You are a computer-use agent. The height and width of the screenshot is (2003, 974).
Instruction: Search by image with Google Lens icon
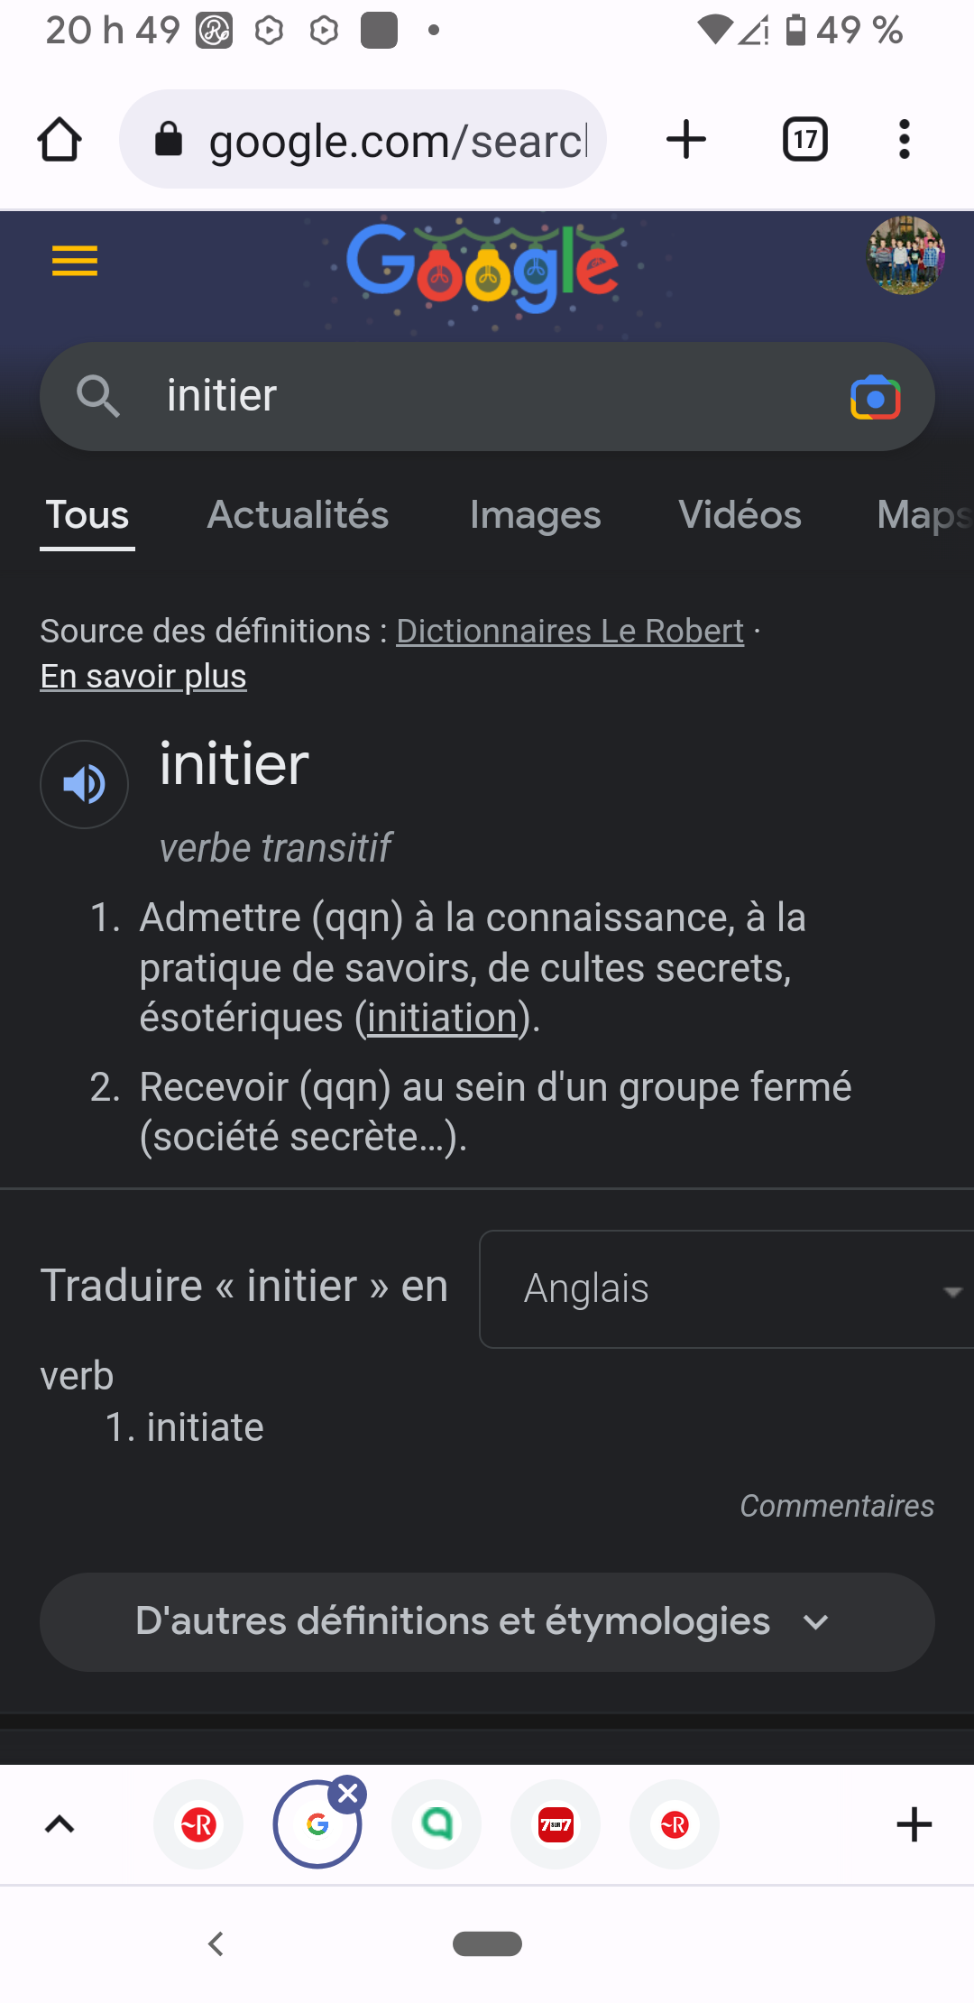tap(874, 398)
